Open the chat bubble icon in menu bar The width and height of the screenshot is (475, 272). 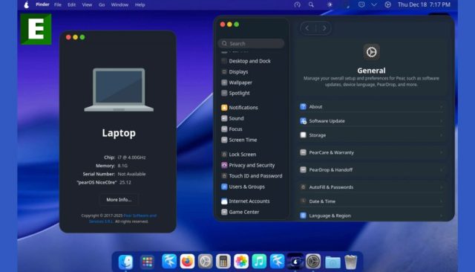point(361,4)
